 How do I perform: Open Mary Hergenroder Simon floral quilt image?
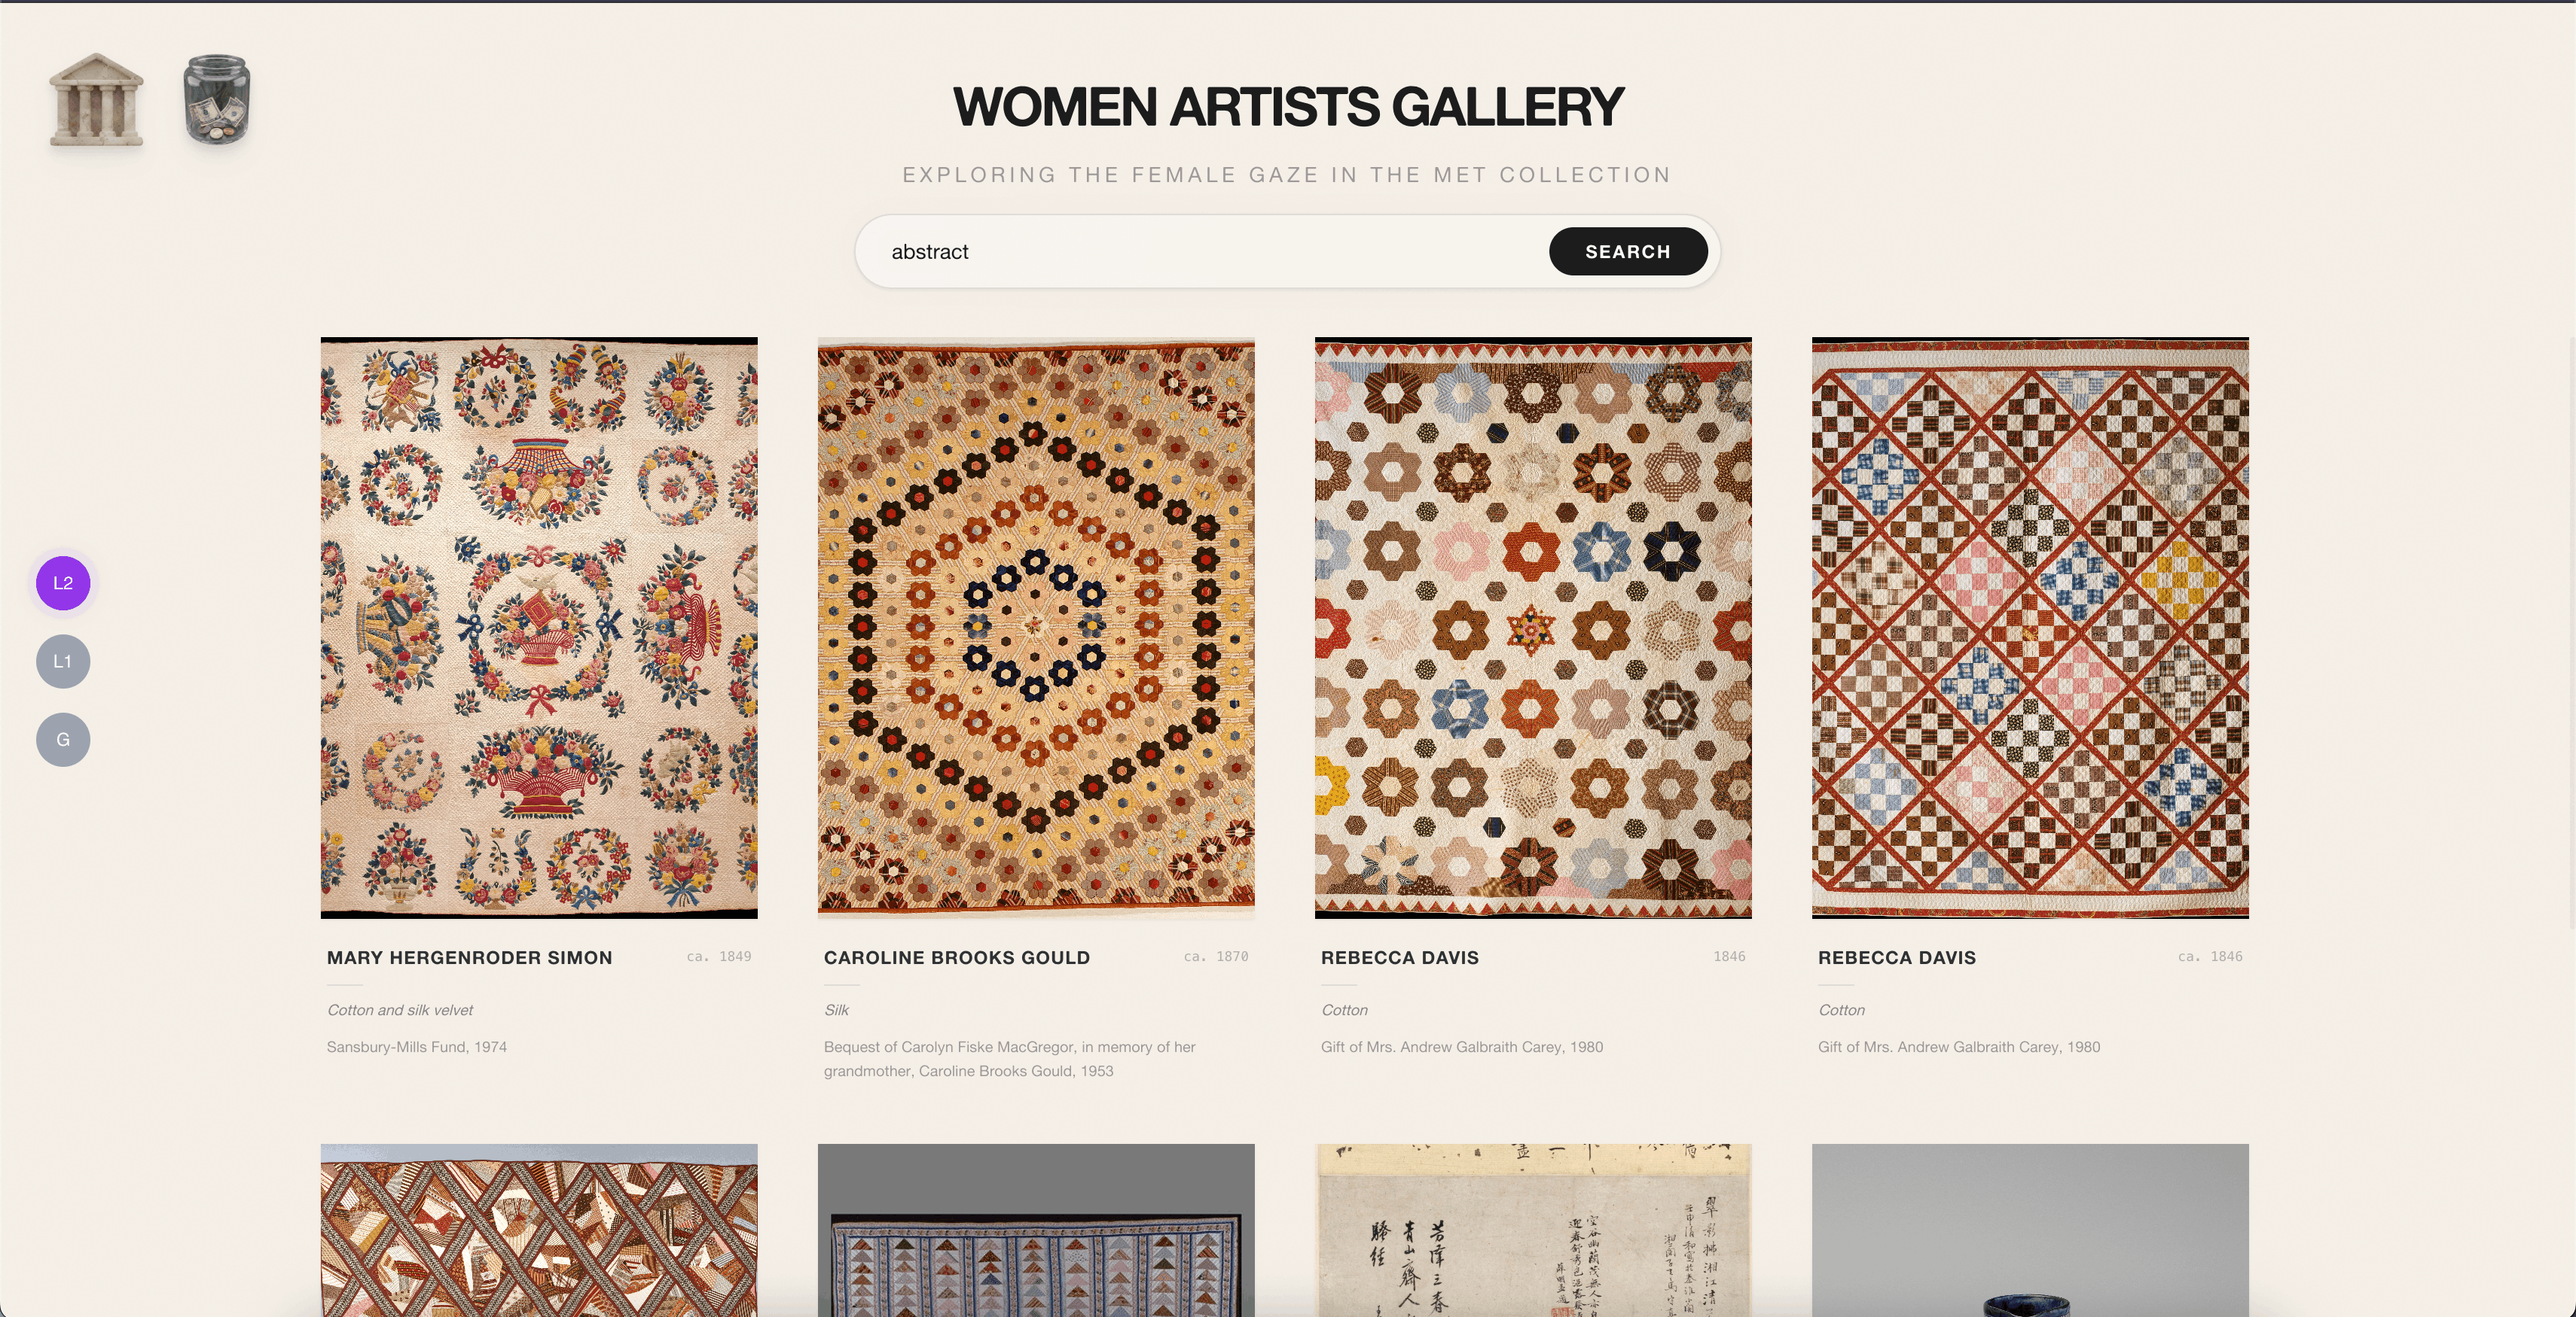coord(539,628)
